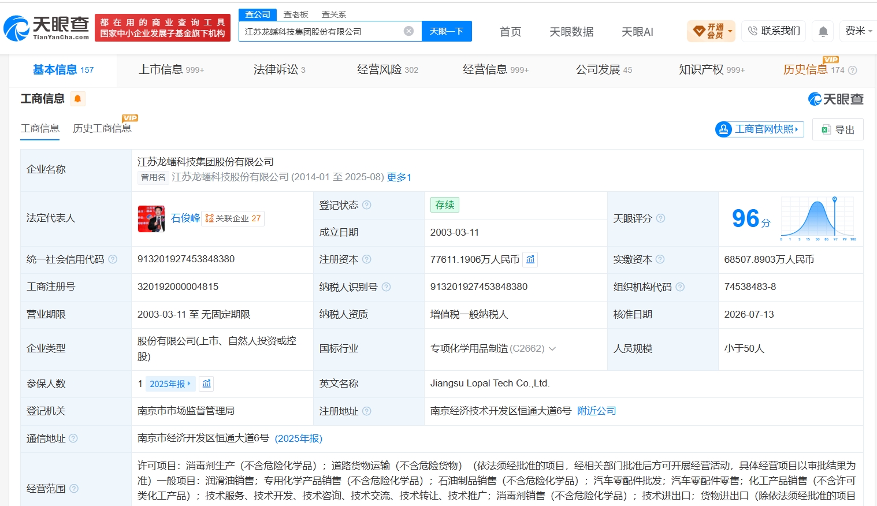Open 石俊峰 legal representative link

click(185, 218)
